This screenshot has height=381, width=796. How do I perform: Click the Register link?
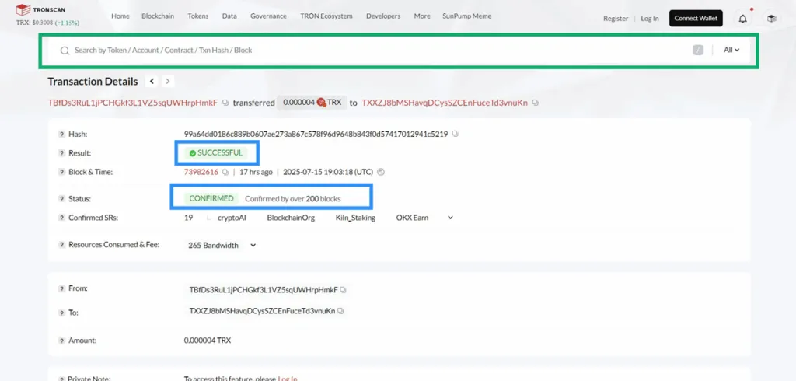tap(616, 19)
